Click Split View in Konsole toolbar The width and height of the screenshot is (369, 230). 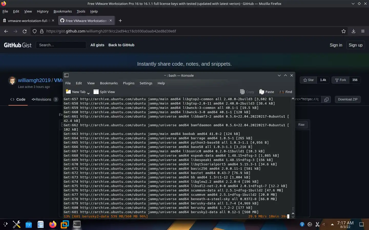point(104,92)
